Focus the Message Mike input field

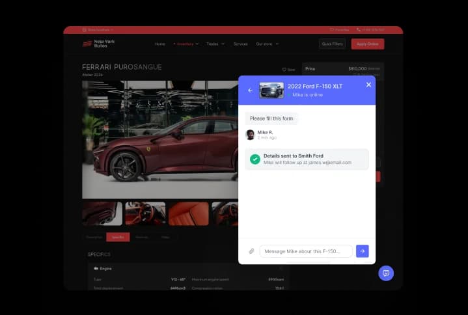click(306, 251)
